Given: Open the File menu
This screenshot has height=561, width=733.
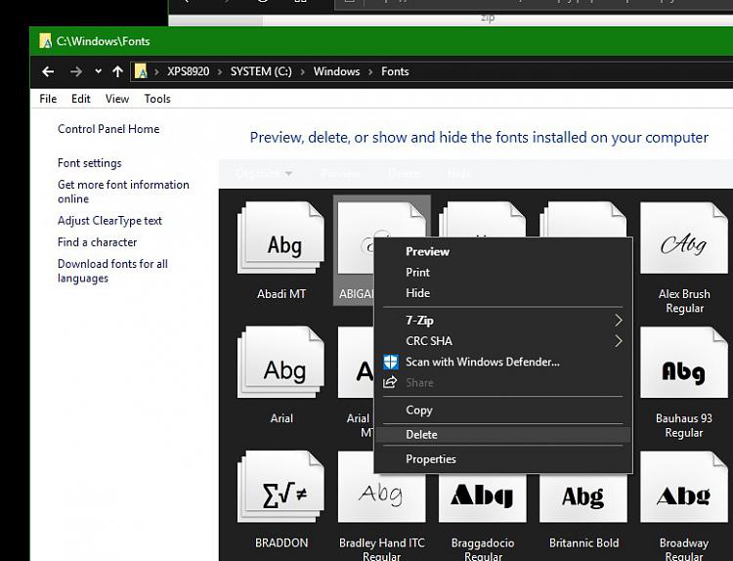Looking at the screenshot, I should point(48,99).
